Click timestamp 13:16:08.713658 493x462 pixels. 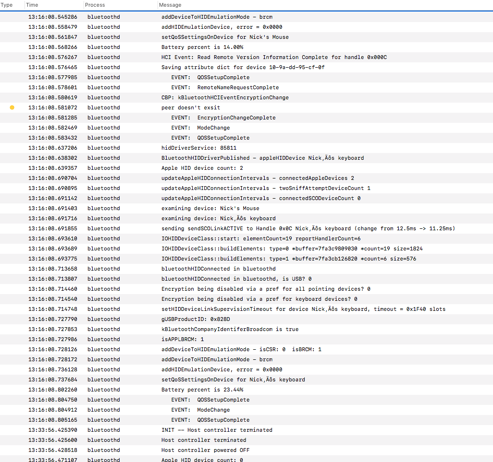click(52, 269)
